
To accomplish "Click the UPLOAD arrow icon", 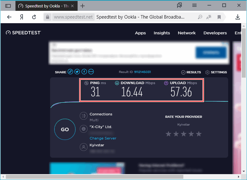I will (166, 83).
